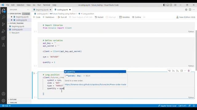197x110 pixels.
Task: Open toolbar overflow ellipsis after Outline
Action: [144, 17]
